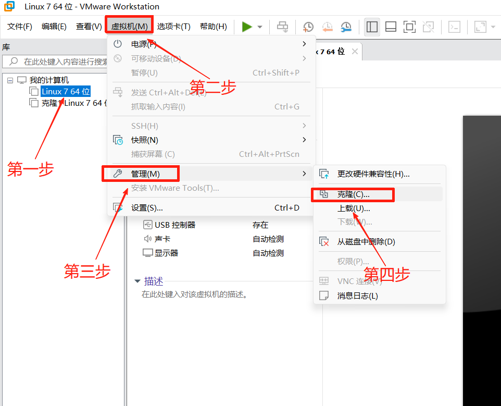Select 从磁盘中删除(D) option
The width and height of the screenshot is (501, 406).
tap(380, 242)
